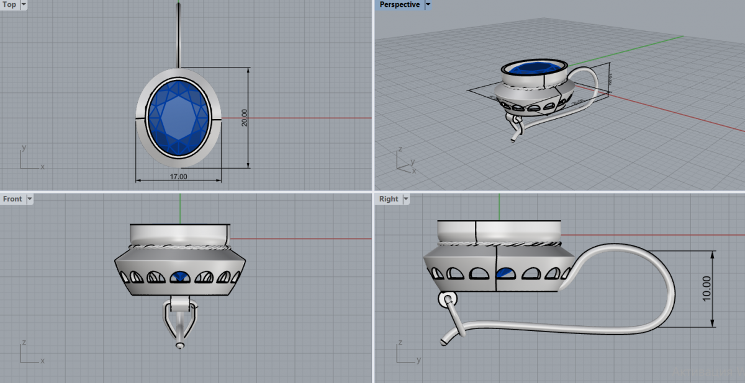Open the Front viewport dropdown arrow
Viewport: 745px width, 383px height.
click(29, 199)
